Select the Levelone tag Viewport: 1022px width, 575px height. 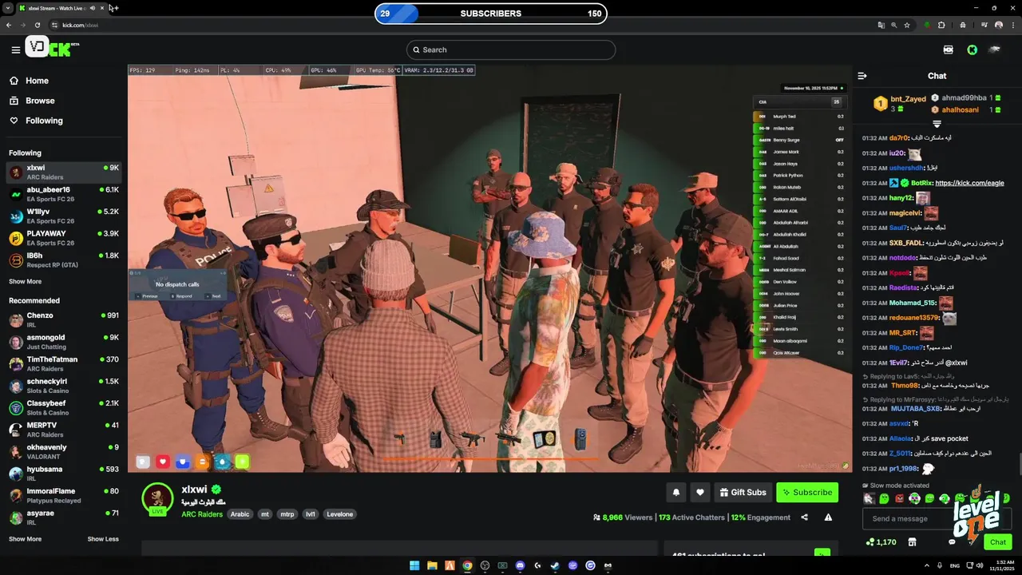339,514
